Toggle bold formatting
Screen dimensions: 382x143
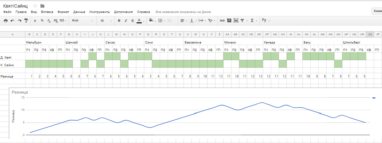(119, 20)
